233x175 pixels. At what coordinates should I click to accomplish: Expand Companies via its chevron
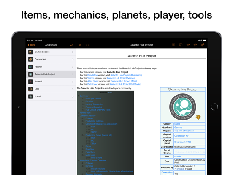point(73,59)
